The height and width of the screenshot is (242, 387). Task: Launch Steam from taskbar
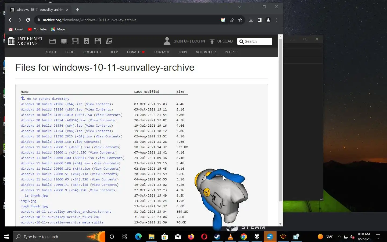coord(217,237)
